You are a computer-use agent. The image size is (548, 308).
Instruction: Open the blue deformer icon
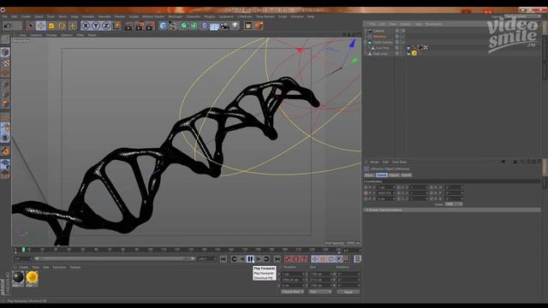pos(205,26)
